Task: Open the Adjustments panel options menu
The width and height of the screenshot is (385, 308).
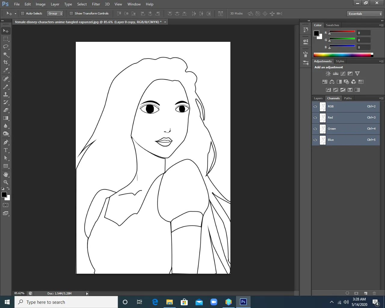Action: tap(381, 61)
